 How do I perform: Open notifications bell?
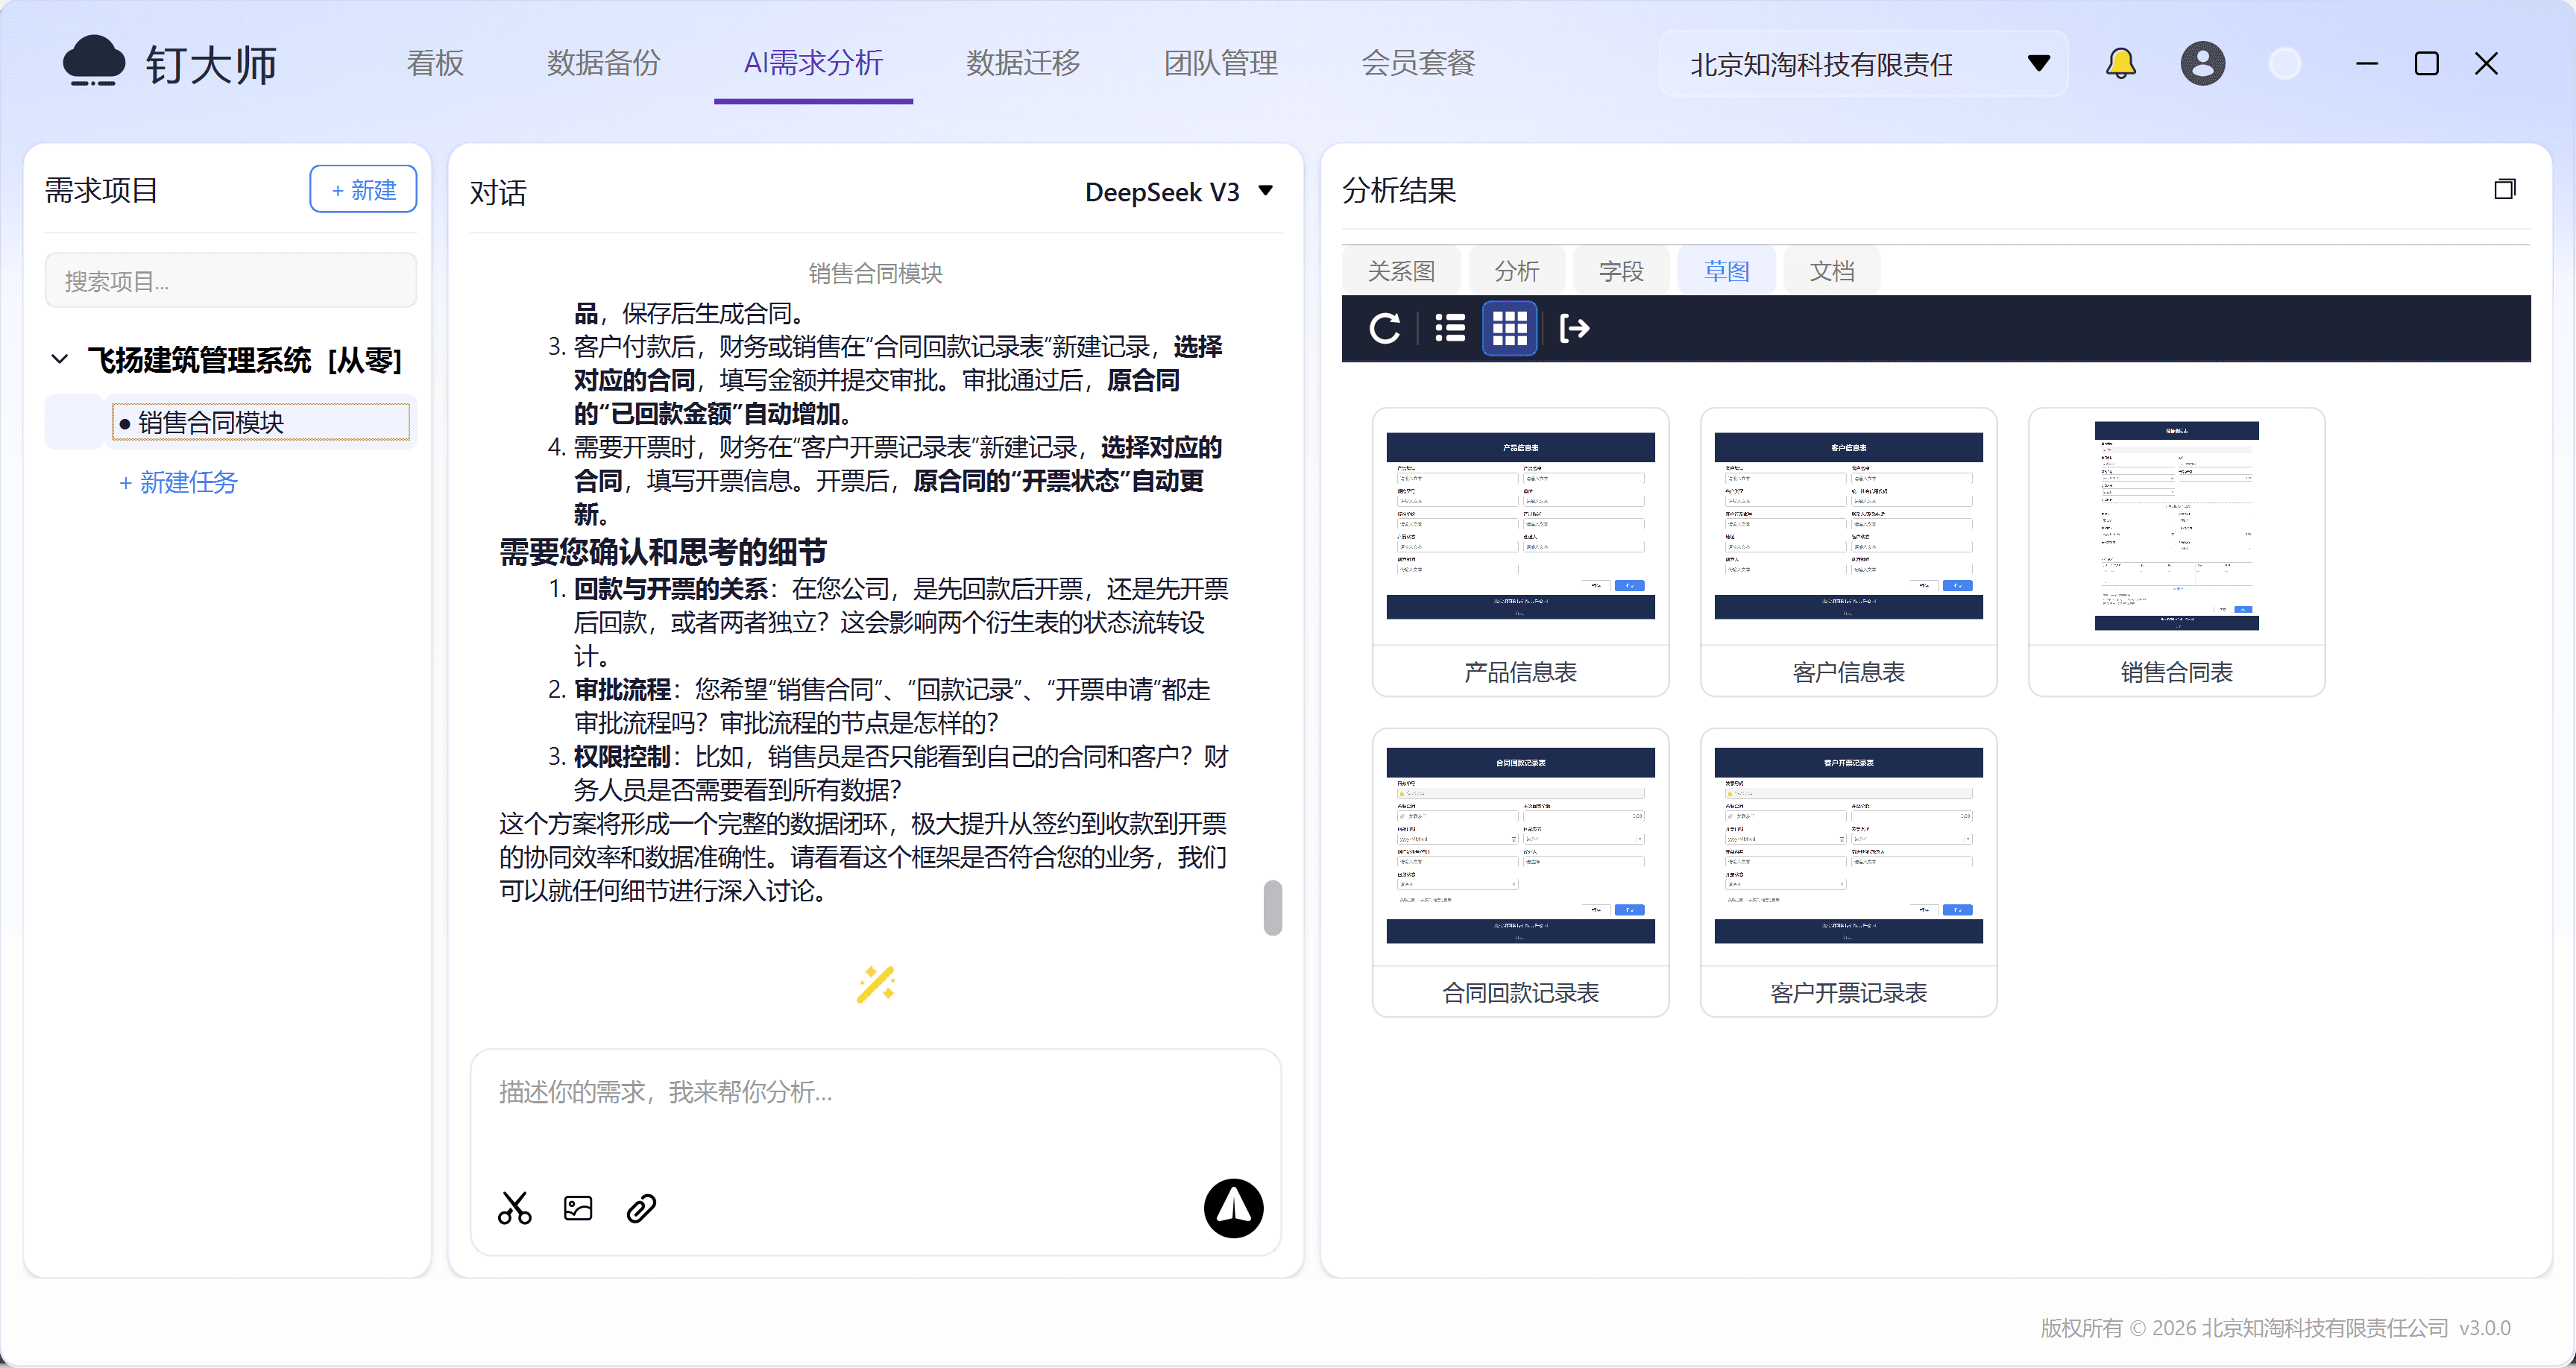pyautogui.click(x=2120, y=64)
